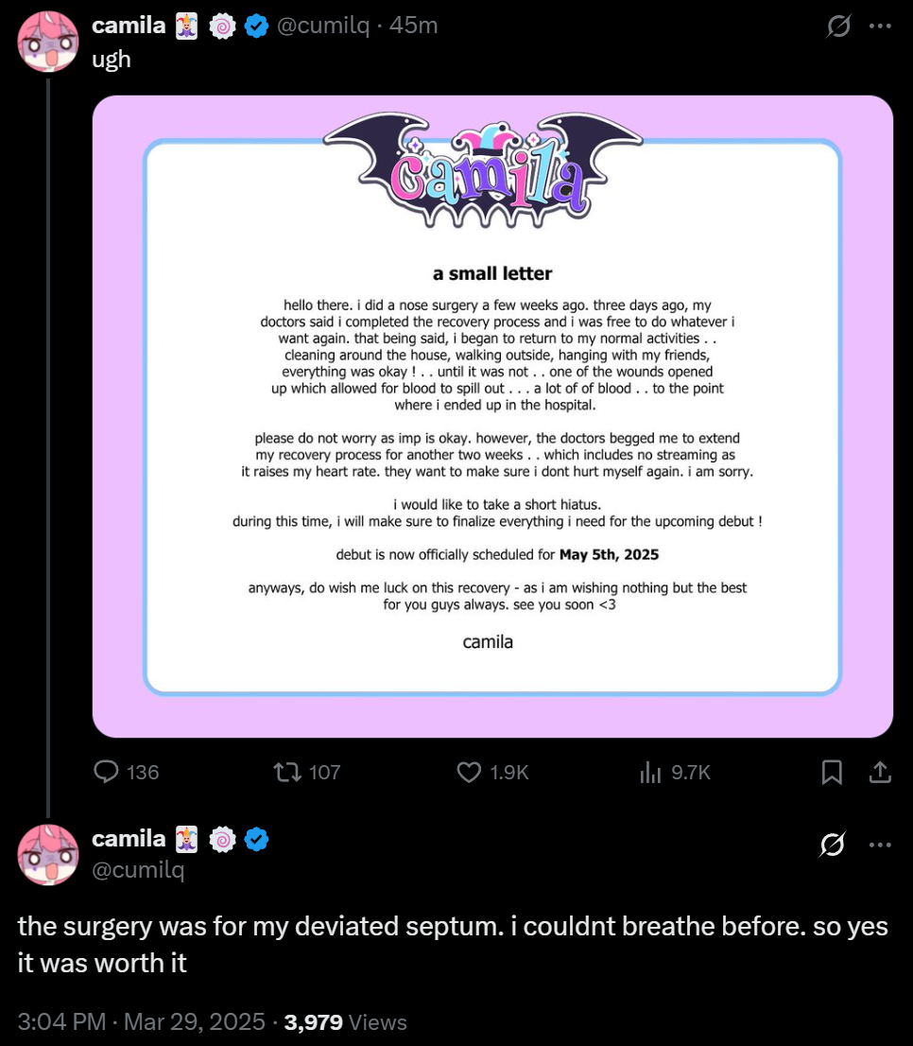Click the 3,979 Views count
Screen dimensions: 913x1046
(345, 1021)
